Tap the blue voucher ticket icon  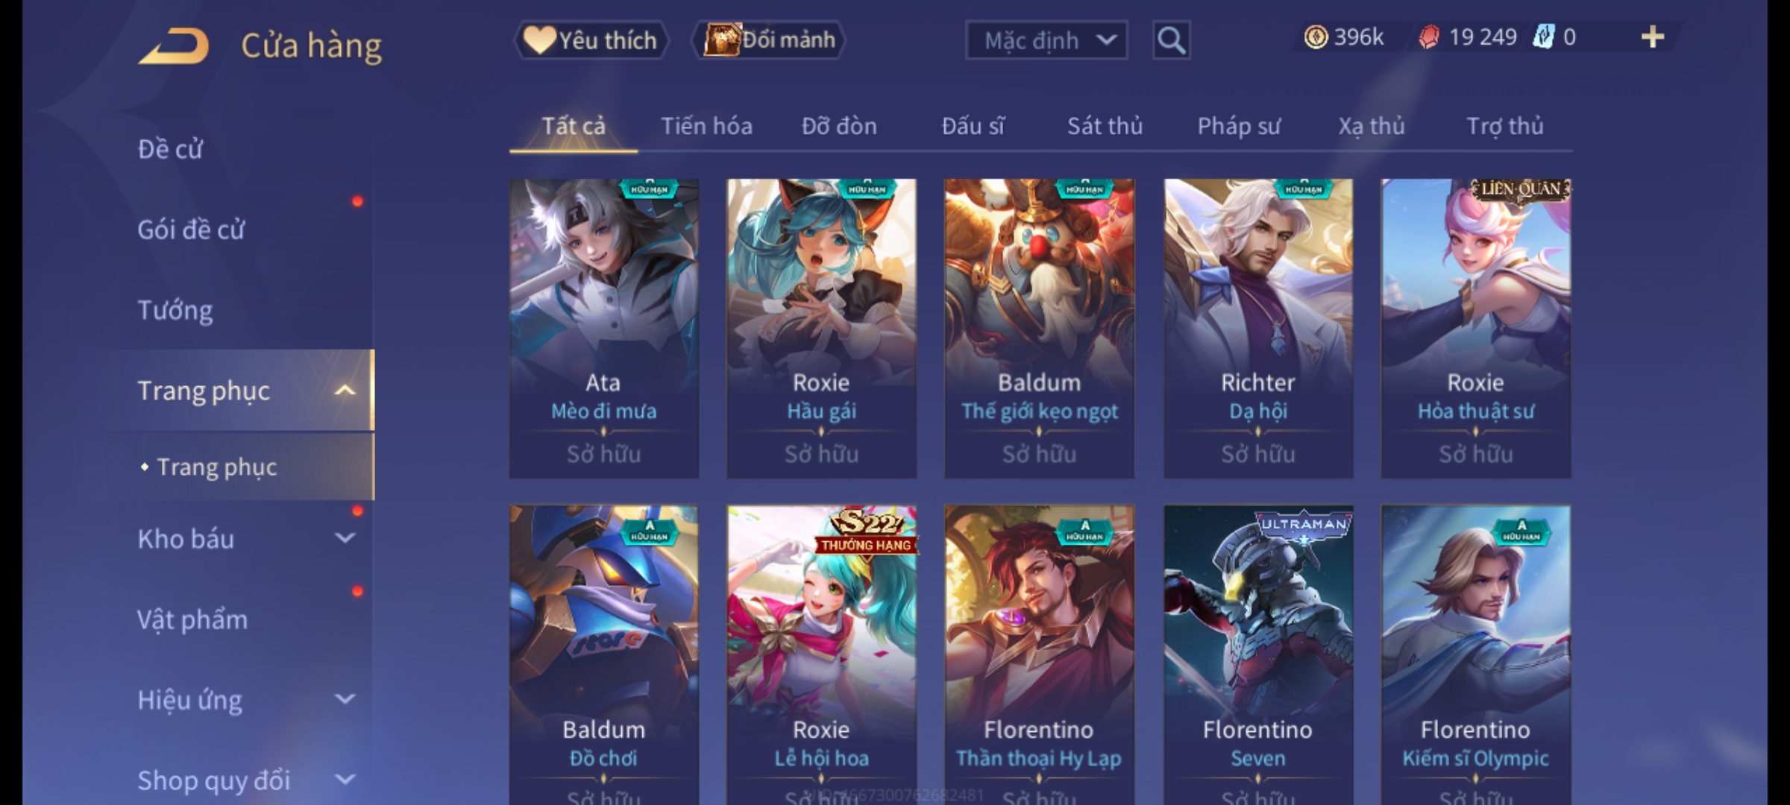[x=1543, y=37]
